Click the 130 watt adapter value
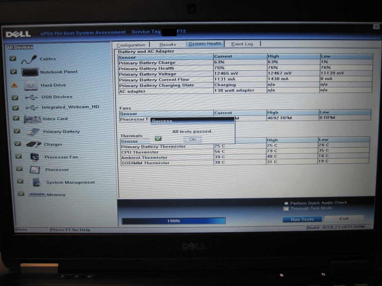This screenshot has width=382, height=286. (x=234, y=90)
